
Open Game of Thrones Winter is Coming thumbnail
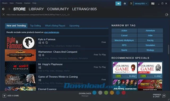[x=20, y=80]
